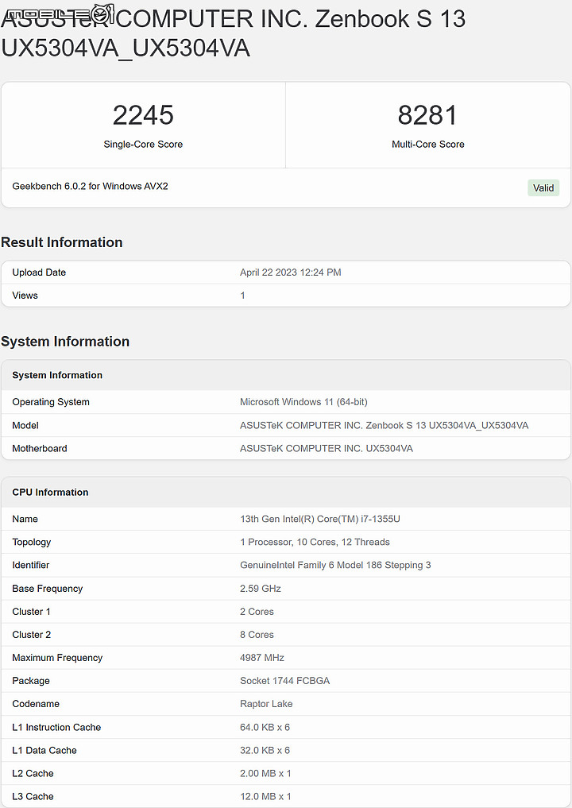Screen dimensions: 572x808
Task: Click the Maximum Frequency label
Action: (57, 658)
